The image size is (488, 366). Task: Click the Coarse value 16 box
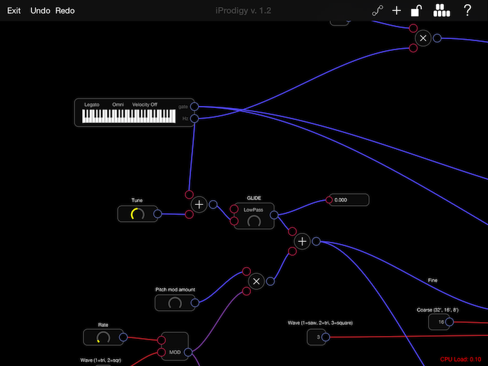[439, 322]
